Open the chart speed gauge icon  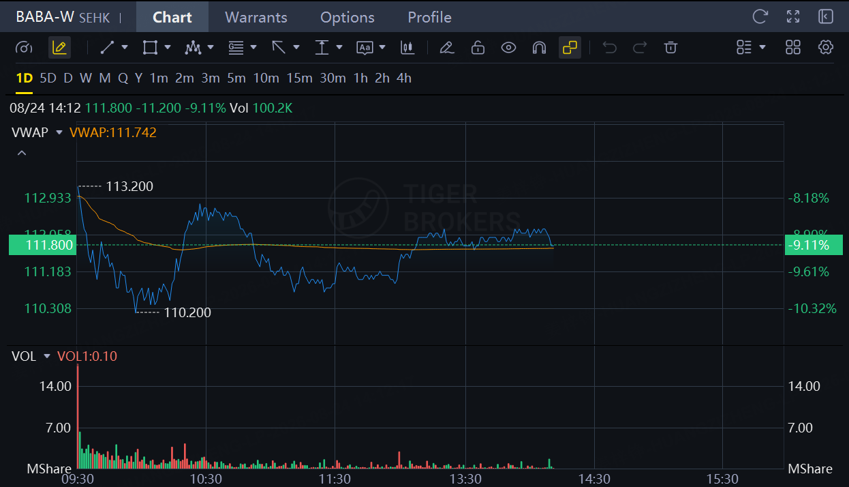(24, 48)
